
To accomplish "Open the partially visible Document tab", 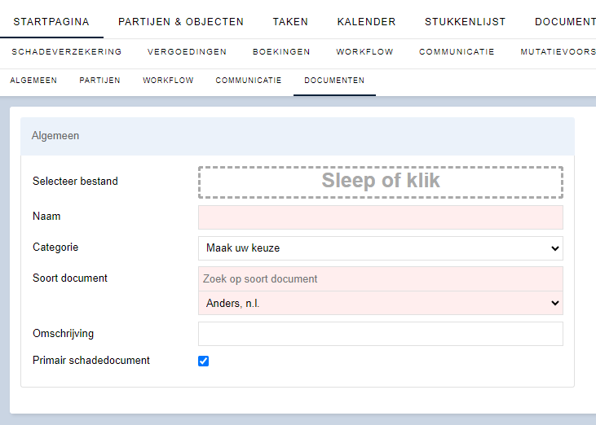I will click(565, 22).
